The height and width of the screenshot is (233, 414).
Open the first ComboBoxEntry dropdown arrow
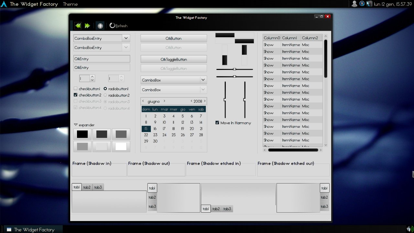tap(126, 38)
